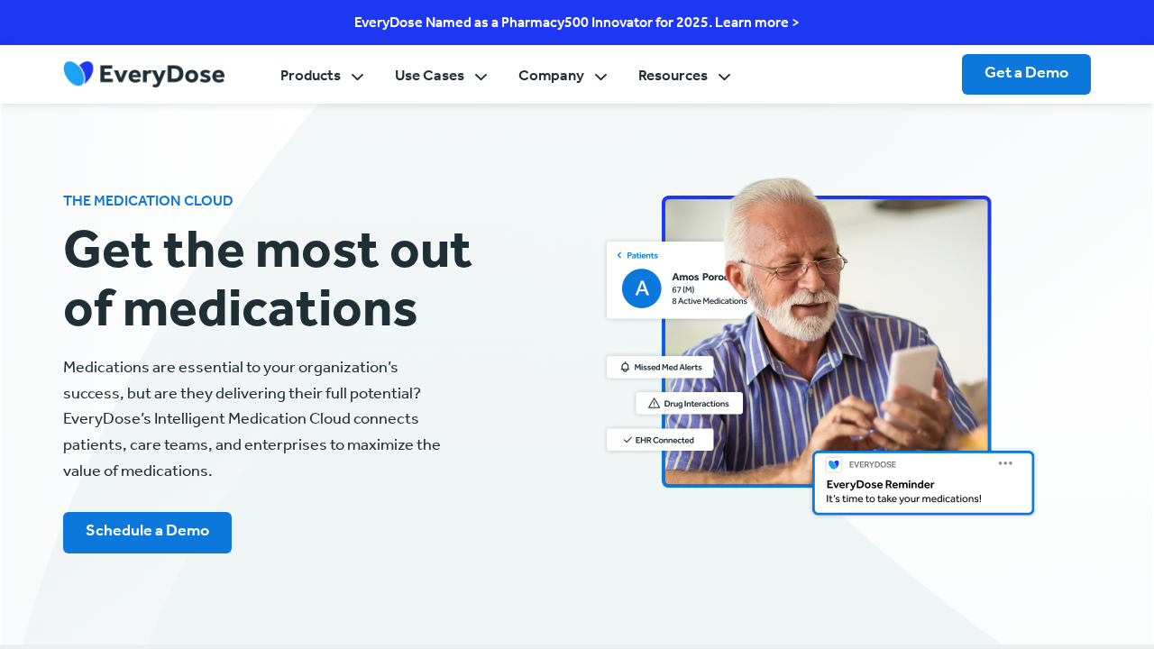1154x649 pixels.
Task: Click the EveryDose heart logo icon
Action: [78, 74]
